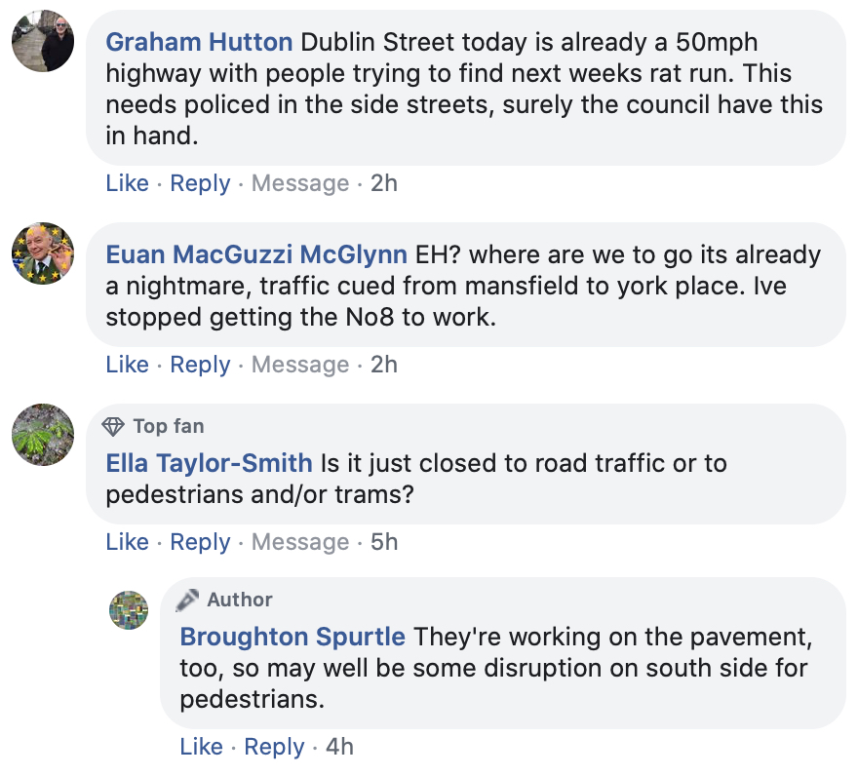Open Broughton Spurtle's name link

[x=292, y=637]
